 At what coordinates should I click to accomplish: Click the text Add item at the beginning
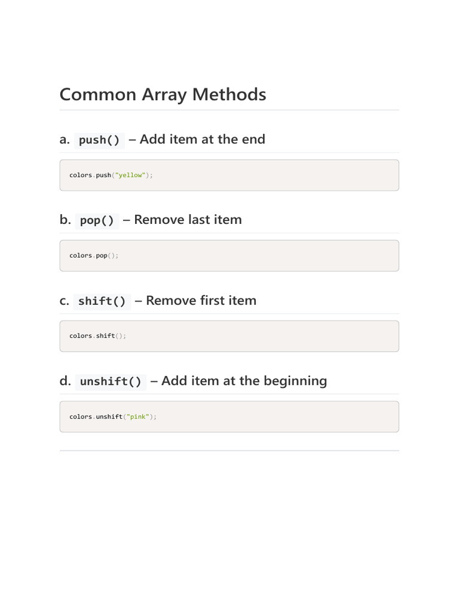pos(244,381)
